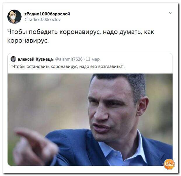Select main tweet text about победить коронавирус
This screenshot has height=176, width=181.
81,36
